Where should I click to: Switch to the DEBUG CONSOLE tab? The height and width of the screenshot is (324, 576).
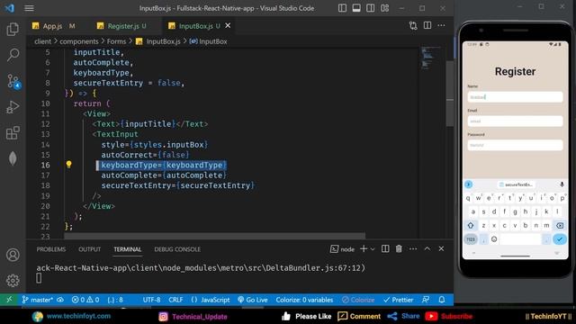(x=177, y=249)
